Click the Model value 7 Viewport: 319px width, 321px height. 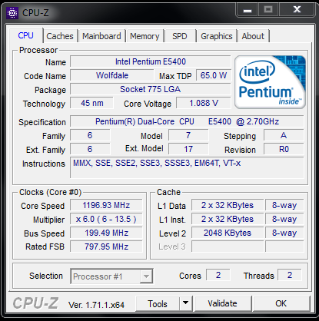[188, 135]
